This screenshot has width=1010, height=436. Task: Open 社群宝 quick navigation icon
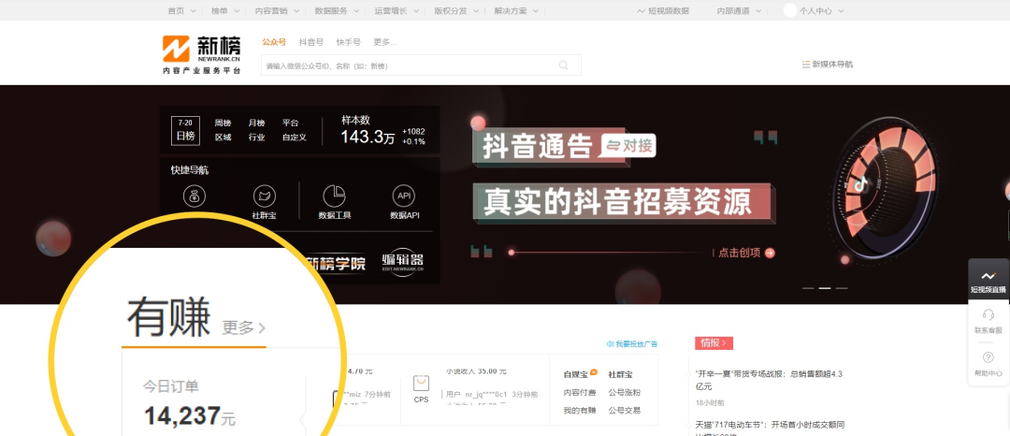pyautogui.click(x=265, y=196)
